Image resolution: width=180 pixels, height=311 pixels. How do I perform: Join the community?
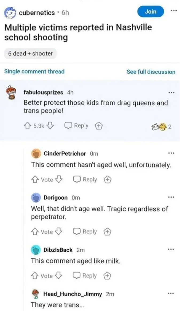[x=151, y=11]
